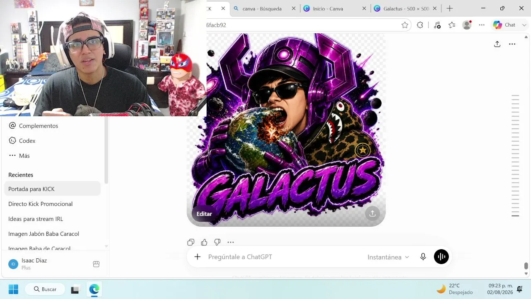Start dictation with the microphone icon
This screenshot has height=299, width=531.
[x=423, y=257]
